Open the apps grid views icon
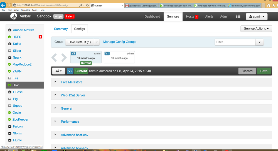Viewport: 278px width, 151px height. click(x=238, y=16)
